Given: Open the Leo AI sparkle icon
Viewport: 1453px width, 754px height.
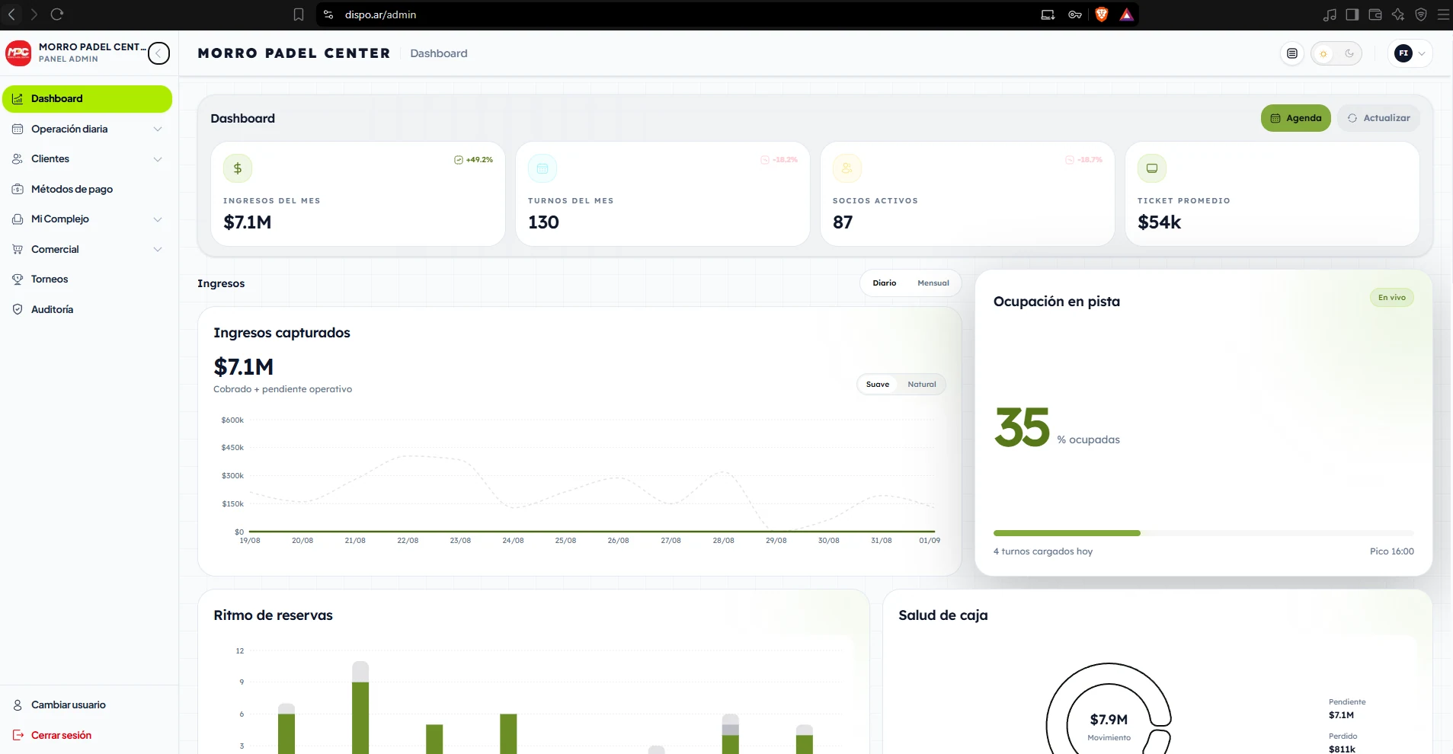Looking at the screenshot, I should [x=1398, y=14].
